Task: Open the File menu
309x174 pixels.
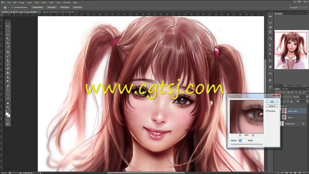Action: [9, 2]
